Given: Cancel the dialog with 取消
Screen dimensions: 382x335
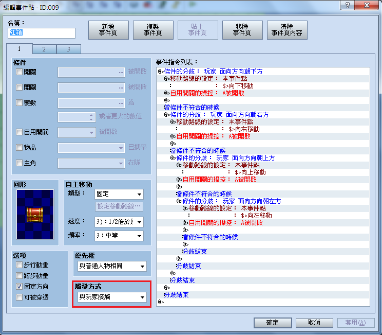Looking at the screenshot, I should (x=314, y=323).
